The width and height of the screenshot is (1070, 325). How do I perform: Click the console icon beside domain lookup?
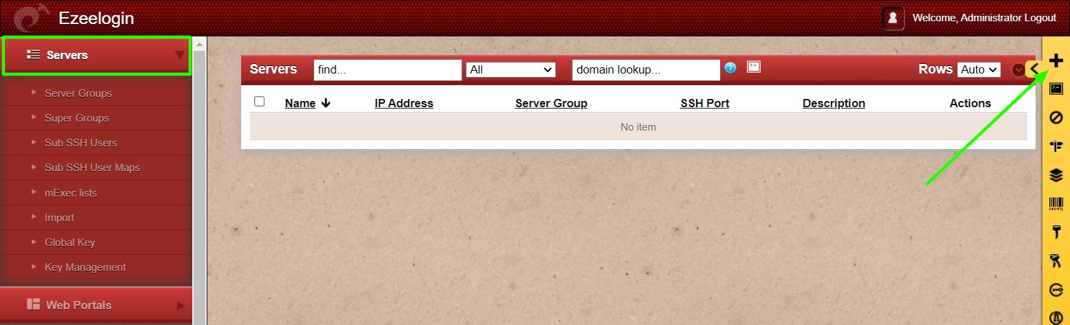tap(754, 67)
